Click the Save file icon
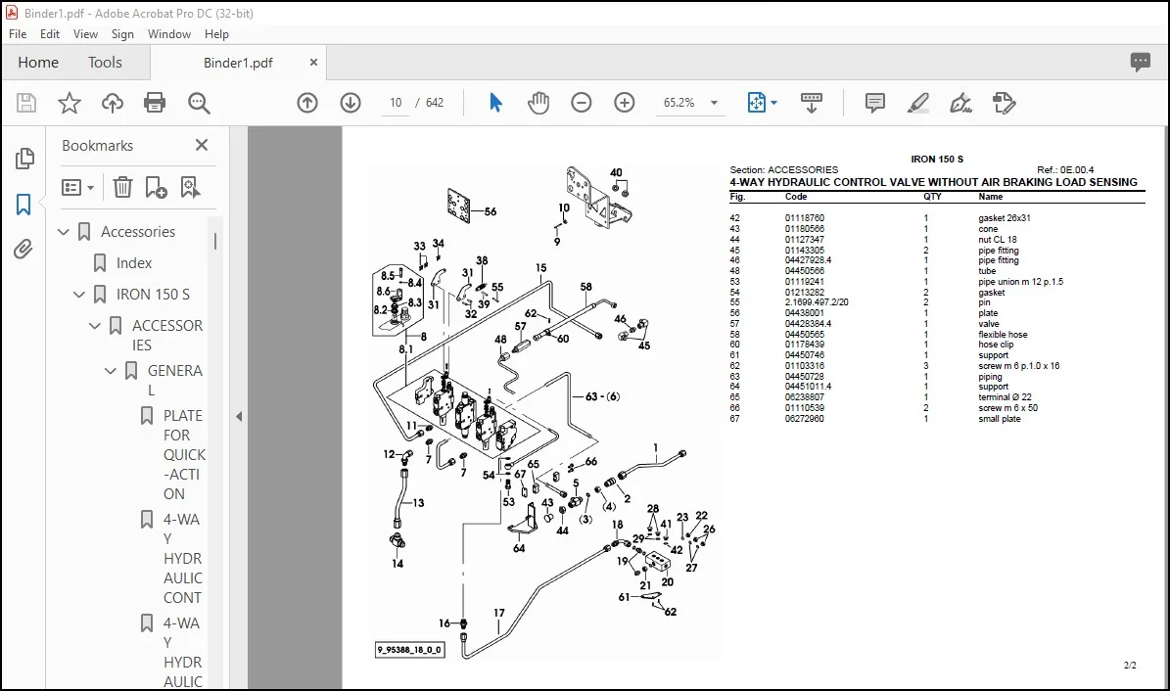This screenshot has width=1170, height=691. click(26, 103)
